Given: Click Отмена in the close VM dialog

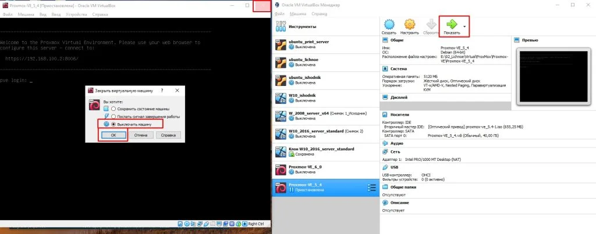Looking at the screenshot, I should [x=141, y=135].
